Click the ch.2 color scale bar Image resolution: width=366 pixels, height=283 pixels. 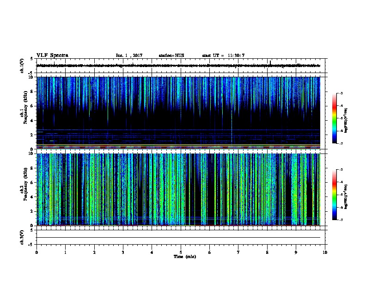tap(334, 195)
